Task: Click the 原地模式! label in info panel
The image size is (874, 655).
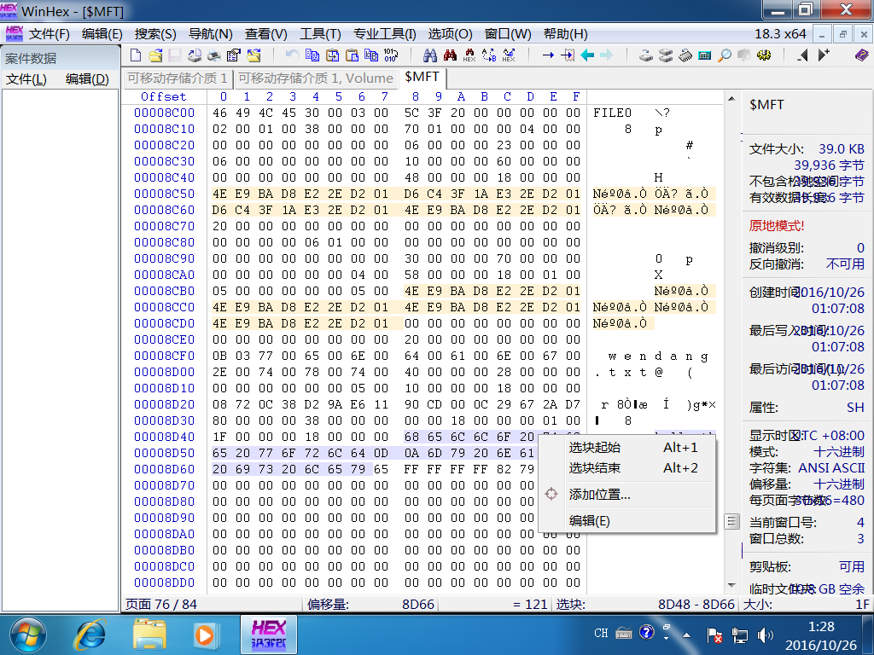Action: (777, 226)
